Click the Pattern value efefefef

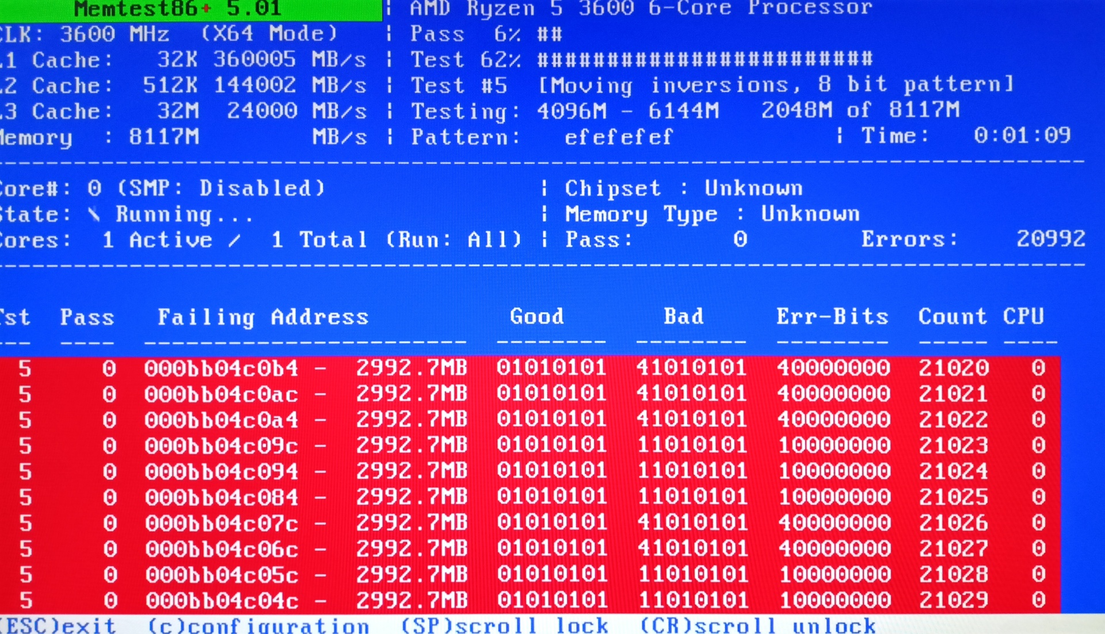619,137
